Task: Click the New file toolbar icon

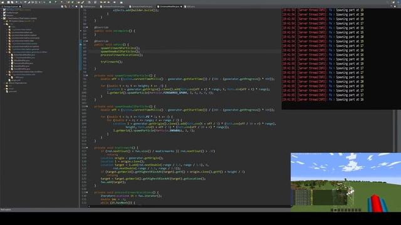Action: click(x=3, y=2)
